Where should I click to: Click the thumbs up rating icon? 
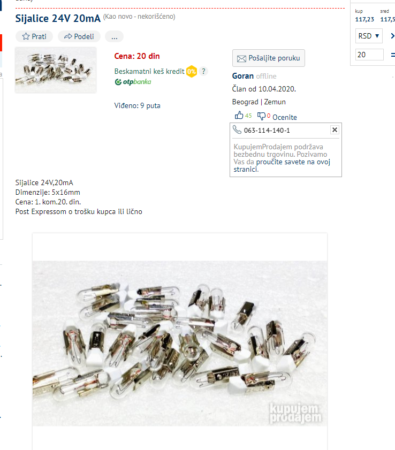tap(239, 116)
